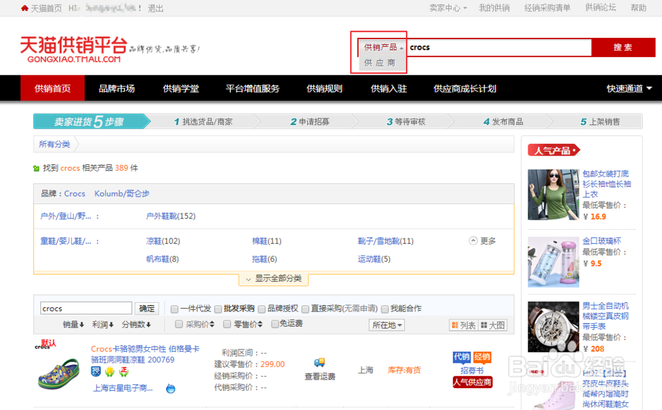Open the green long-sleeve shirt thumbnail

[x=553, y=195]
